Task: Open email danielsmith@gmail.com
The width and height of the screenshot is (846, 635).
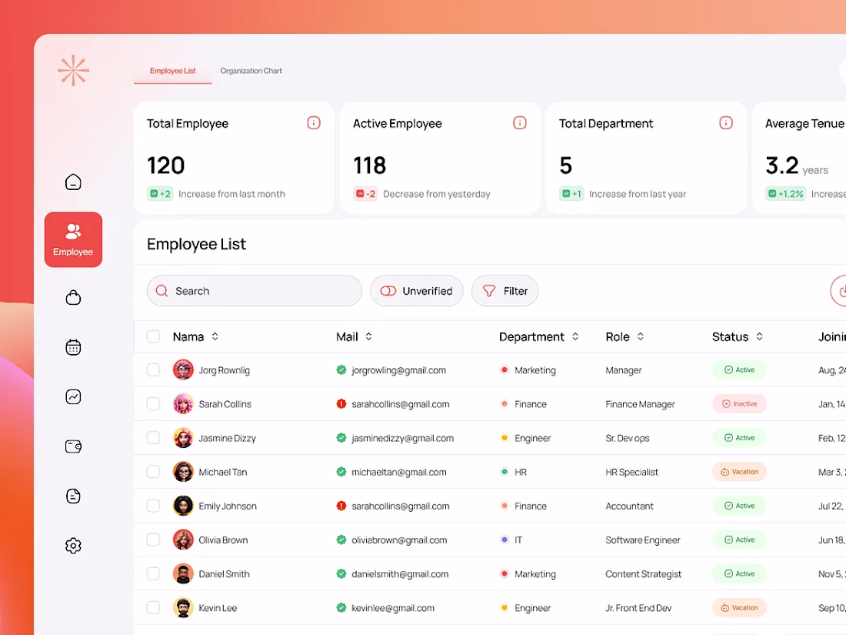Action: point(400,574)
